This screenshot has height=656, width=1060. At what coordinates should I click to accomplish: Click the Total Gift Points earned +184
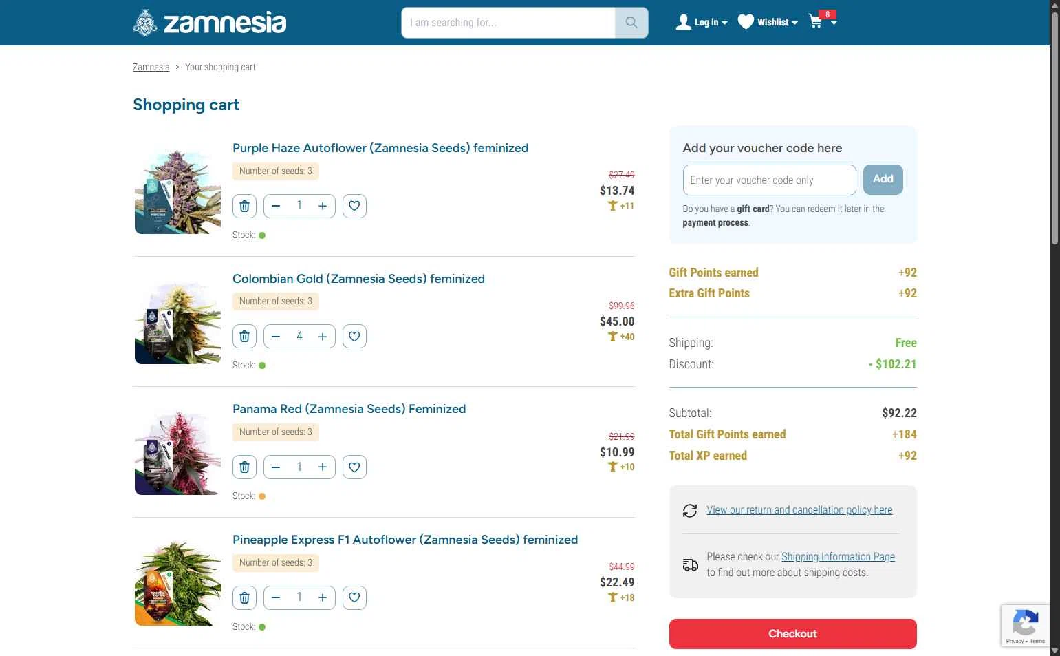904,434
